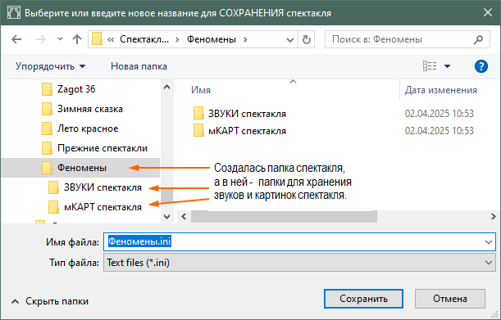Close the save dialog
This screenshot has height=320, width=501.
coord(488,13)
